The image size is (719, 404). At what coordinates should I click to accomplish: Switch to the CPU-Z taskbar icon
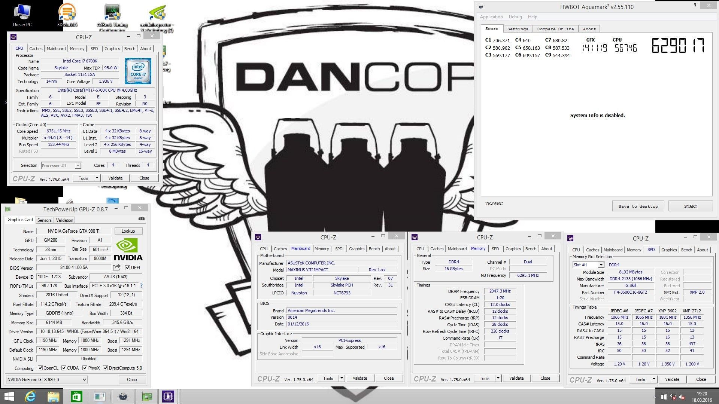168,397
